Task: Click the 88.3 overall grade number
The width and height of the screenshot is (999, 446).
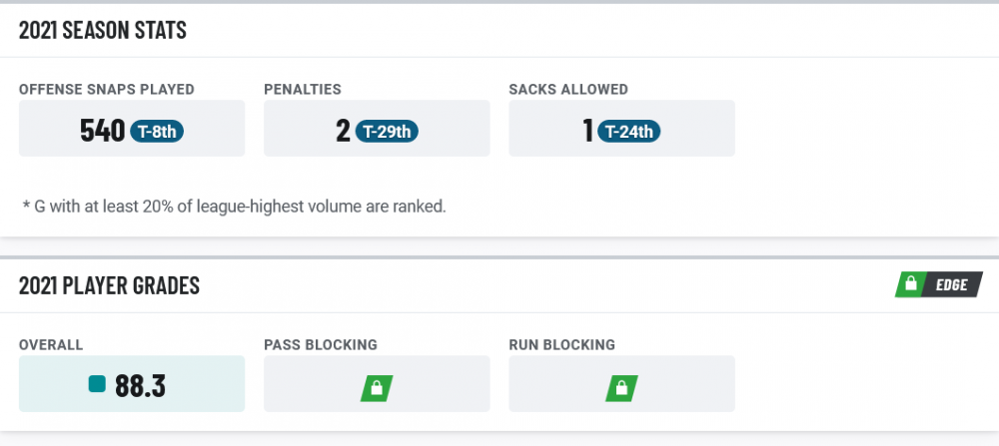Action: point(140,385)
